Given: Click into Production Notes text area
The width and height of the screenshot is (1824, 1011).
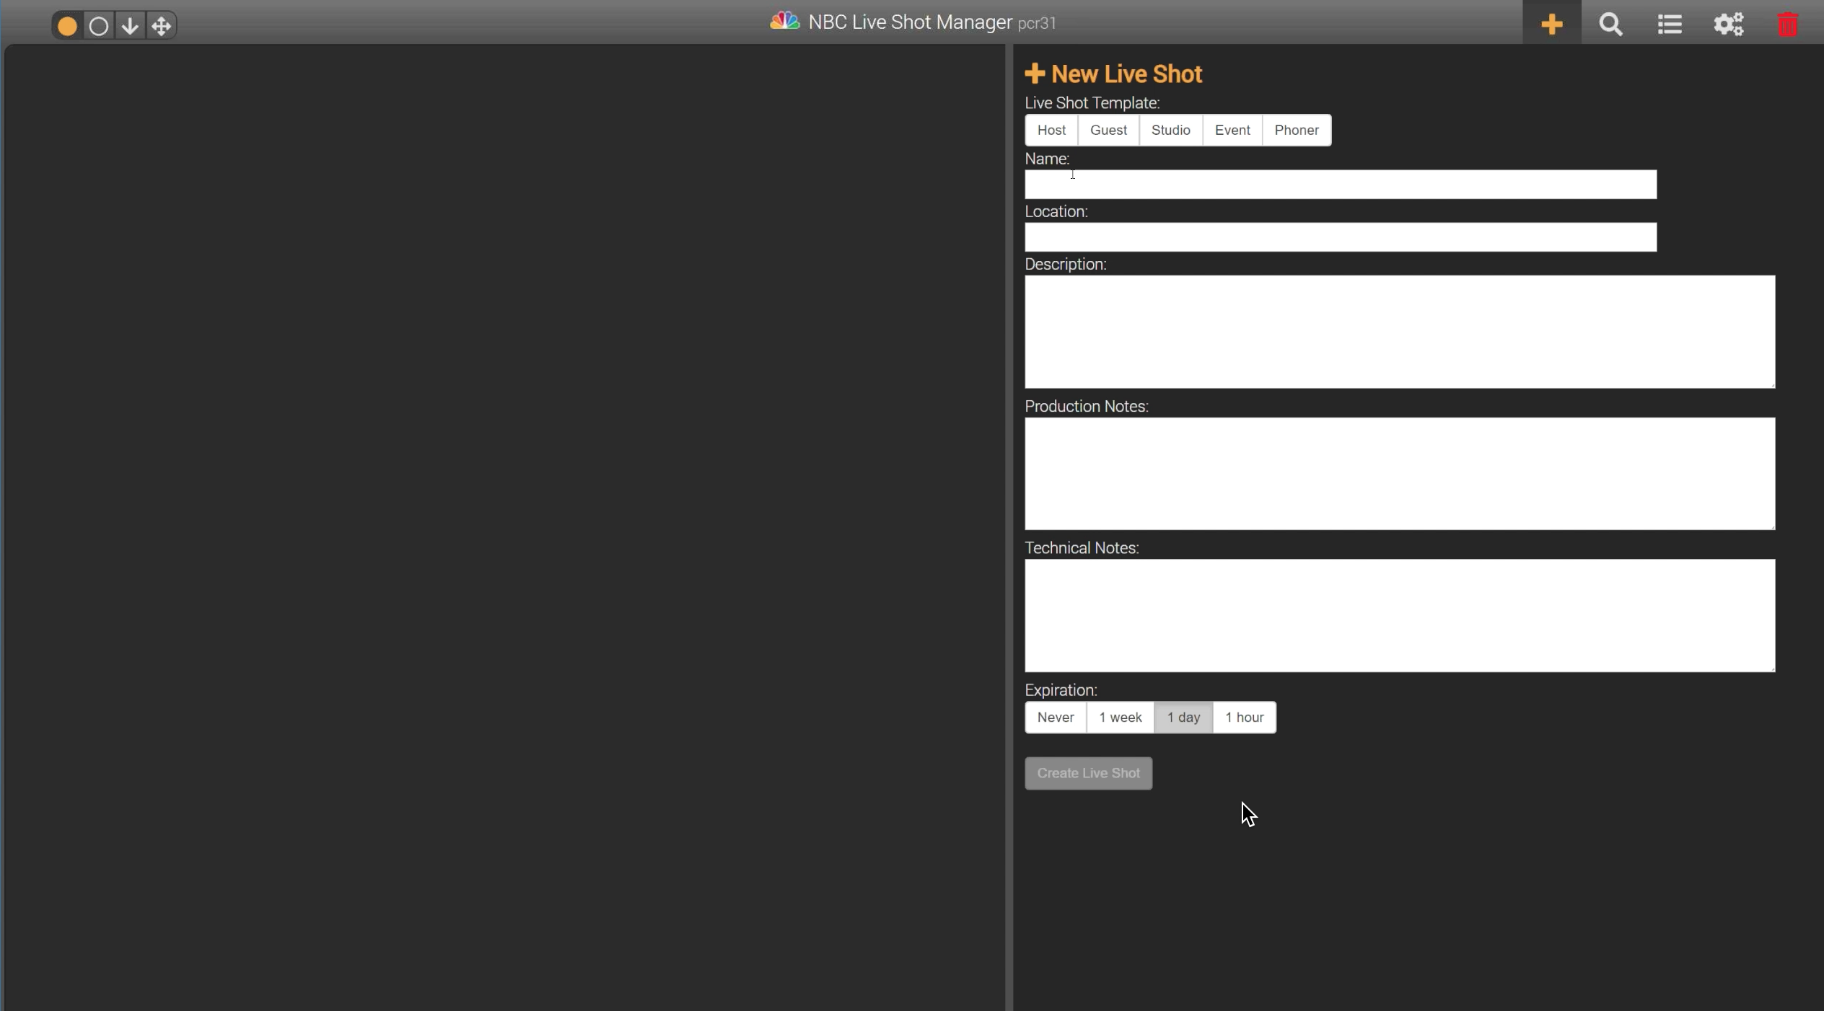Looking at the screenshot, I should click(x=1399, y=473).
